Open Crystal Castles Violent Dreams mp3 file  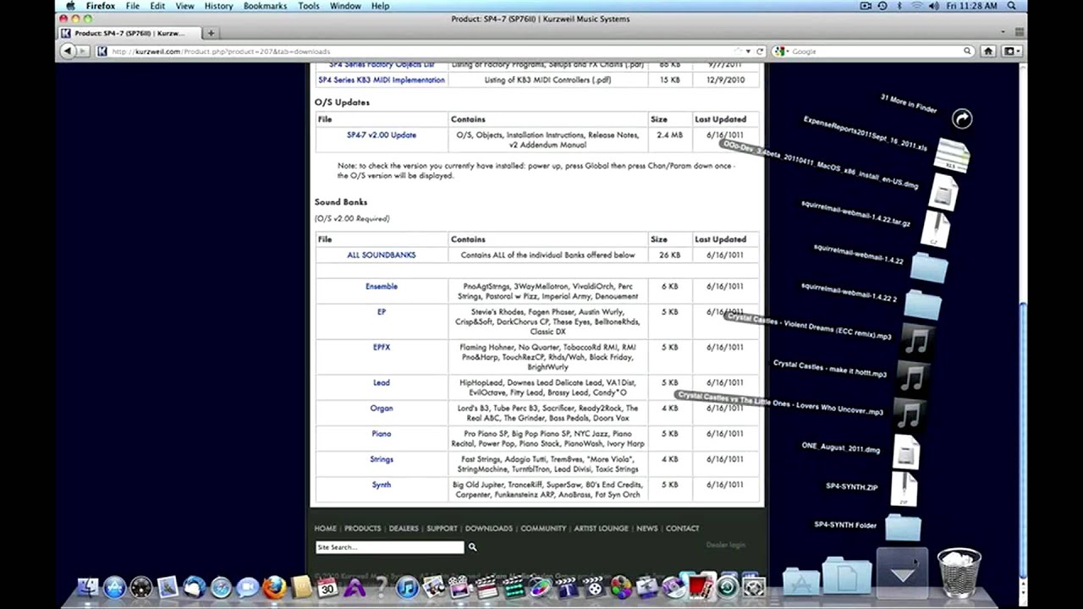(x=916, y=342)
